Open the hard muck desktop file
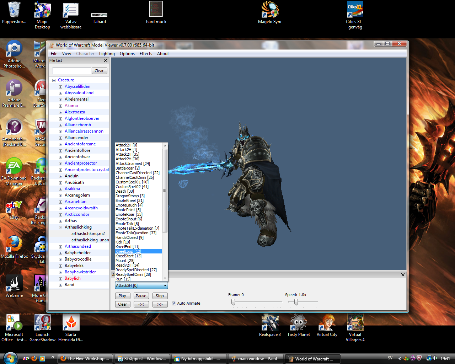The height and width of the screenshot is (364, 455). pyautogui.click(x=156, y=13)
